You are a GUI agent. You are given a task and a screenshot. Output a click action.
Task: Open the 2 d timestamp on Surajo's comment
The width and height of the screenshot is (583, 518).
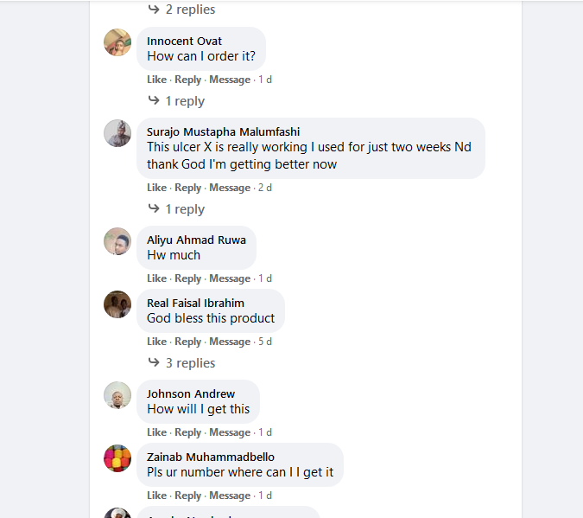[x=265, y=188]
